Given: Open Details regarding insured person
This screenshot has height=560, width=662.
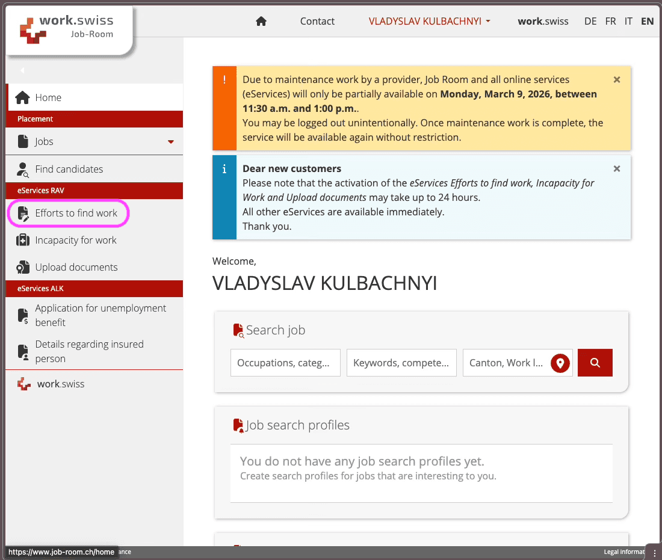Looking at the screenshot, I should click(89, 351).
